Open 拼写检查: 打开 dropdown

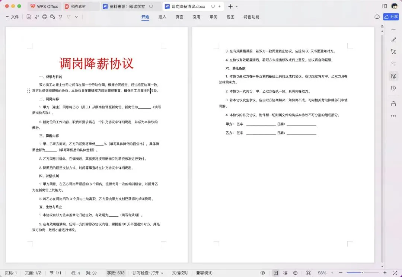point(148,273)
